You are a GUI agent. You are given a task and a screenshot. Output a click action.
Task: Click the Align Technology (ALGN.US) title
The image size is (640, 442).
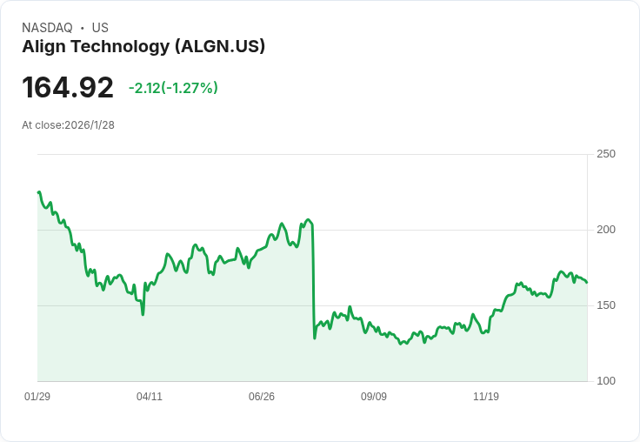click(143, 47)
